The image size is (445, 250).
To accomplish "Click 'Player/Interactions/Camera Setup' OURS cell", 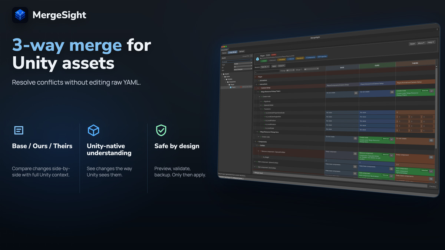I will point(377,84).
